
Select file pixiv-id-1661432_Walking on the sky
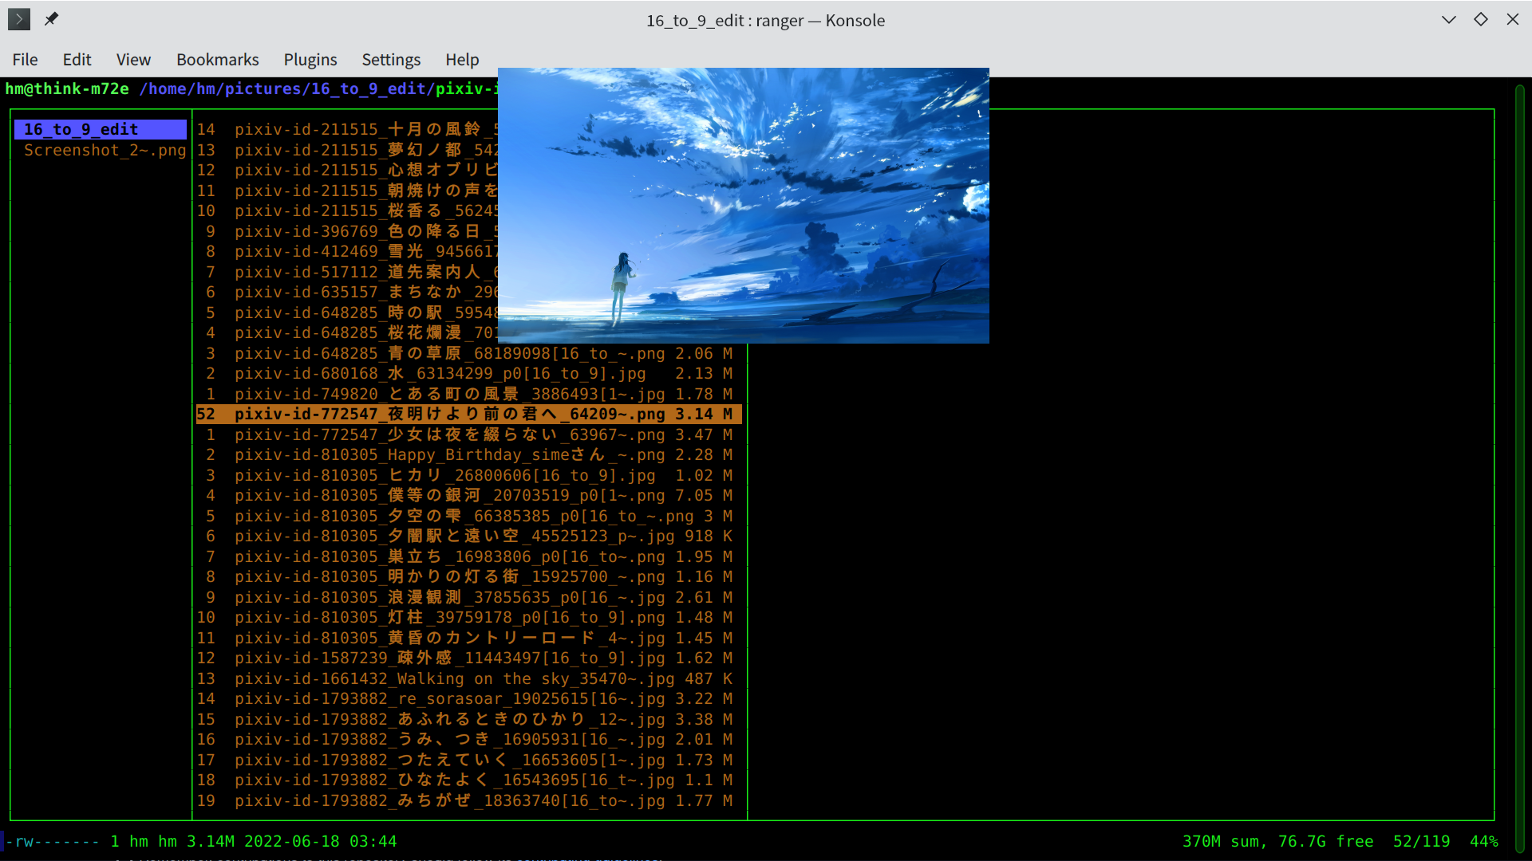pyautogui.click(x=479, y=678)
